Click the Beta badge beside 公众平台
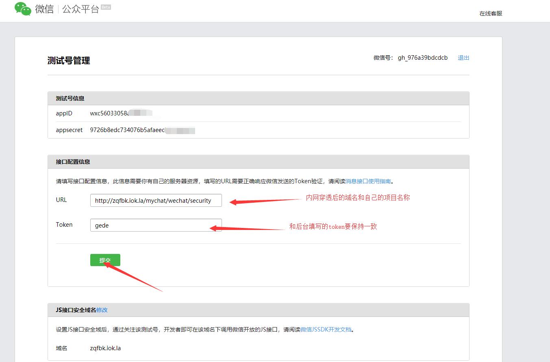The image size is (550, 362). 106,7
